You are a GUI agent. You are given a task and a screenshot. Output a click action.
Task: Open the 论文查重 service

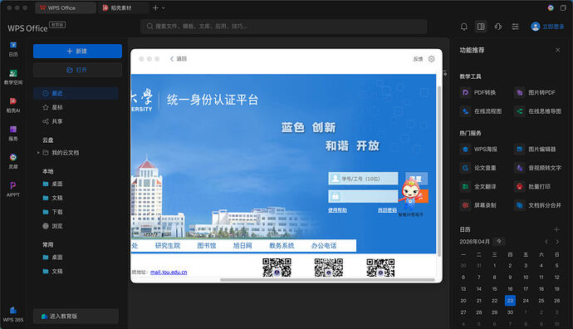(x=478, y=168)
